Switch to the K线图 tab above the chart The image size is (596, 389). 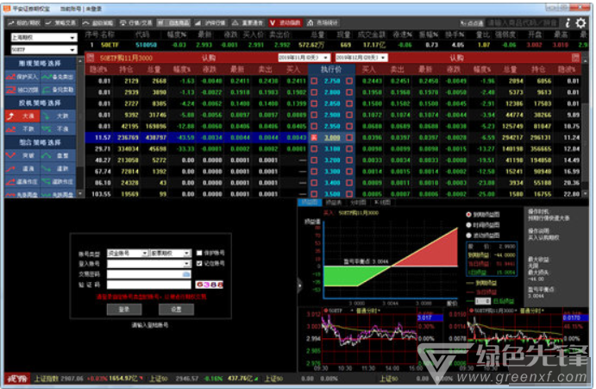coord(382,203)
